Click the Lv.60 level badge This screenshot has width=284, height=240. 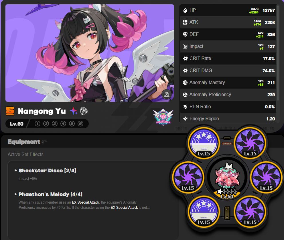[17, 124]
